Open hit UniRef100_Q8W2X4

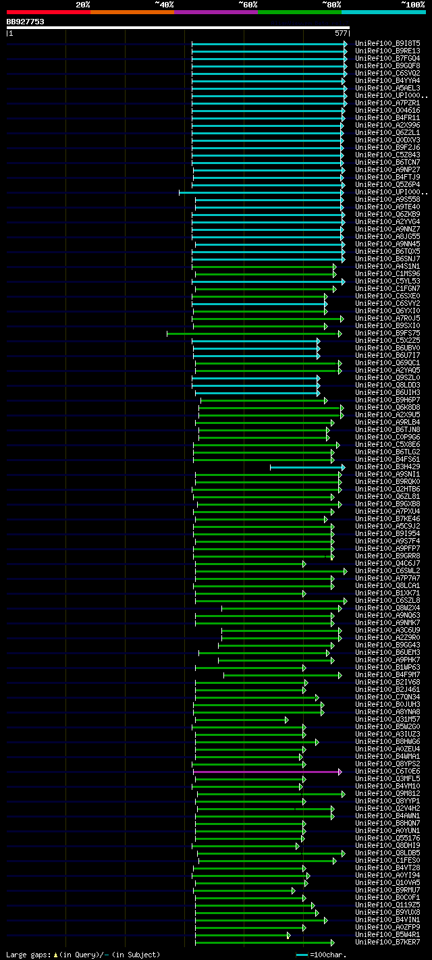click(x=387, y=608)
